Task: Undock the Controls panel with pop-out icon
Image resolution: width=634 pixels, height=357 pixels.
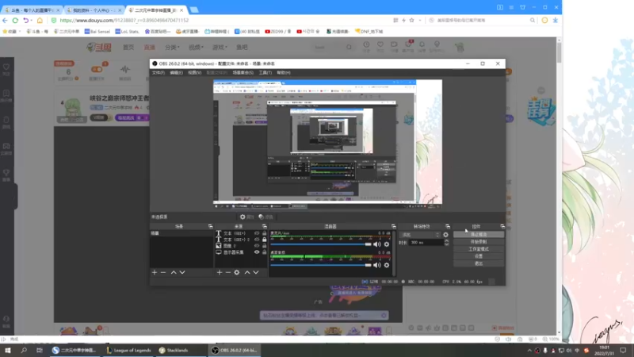Action: (x=502, y=227)
